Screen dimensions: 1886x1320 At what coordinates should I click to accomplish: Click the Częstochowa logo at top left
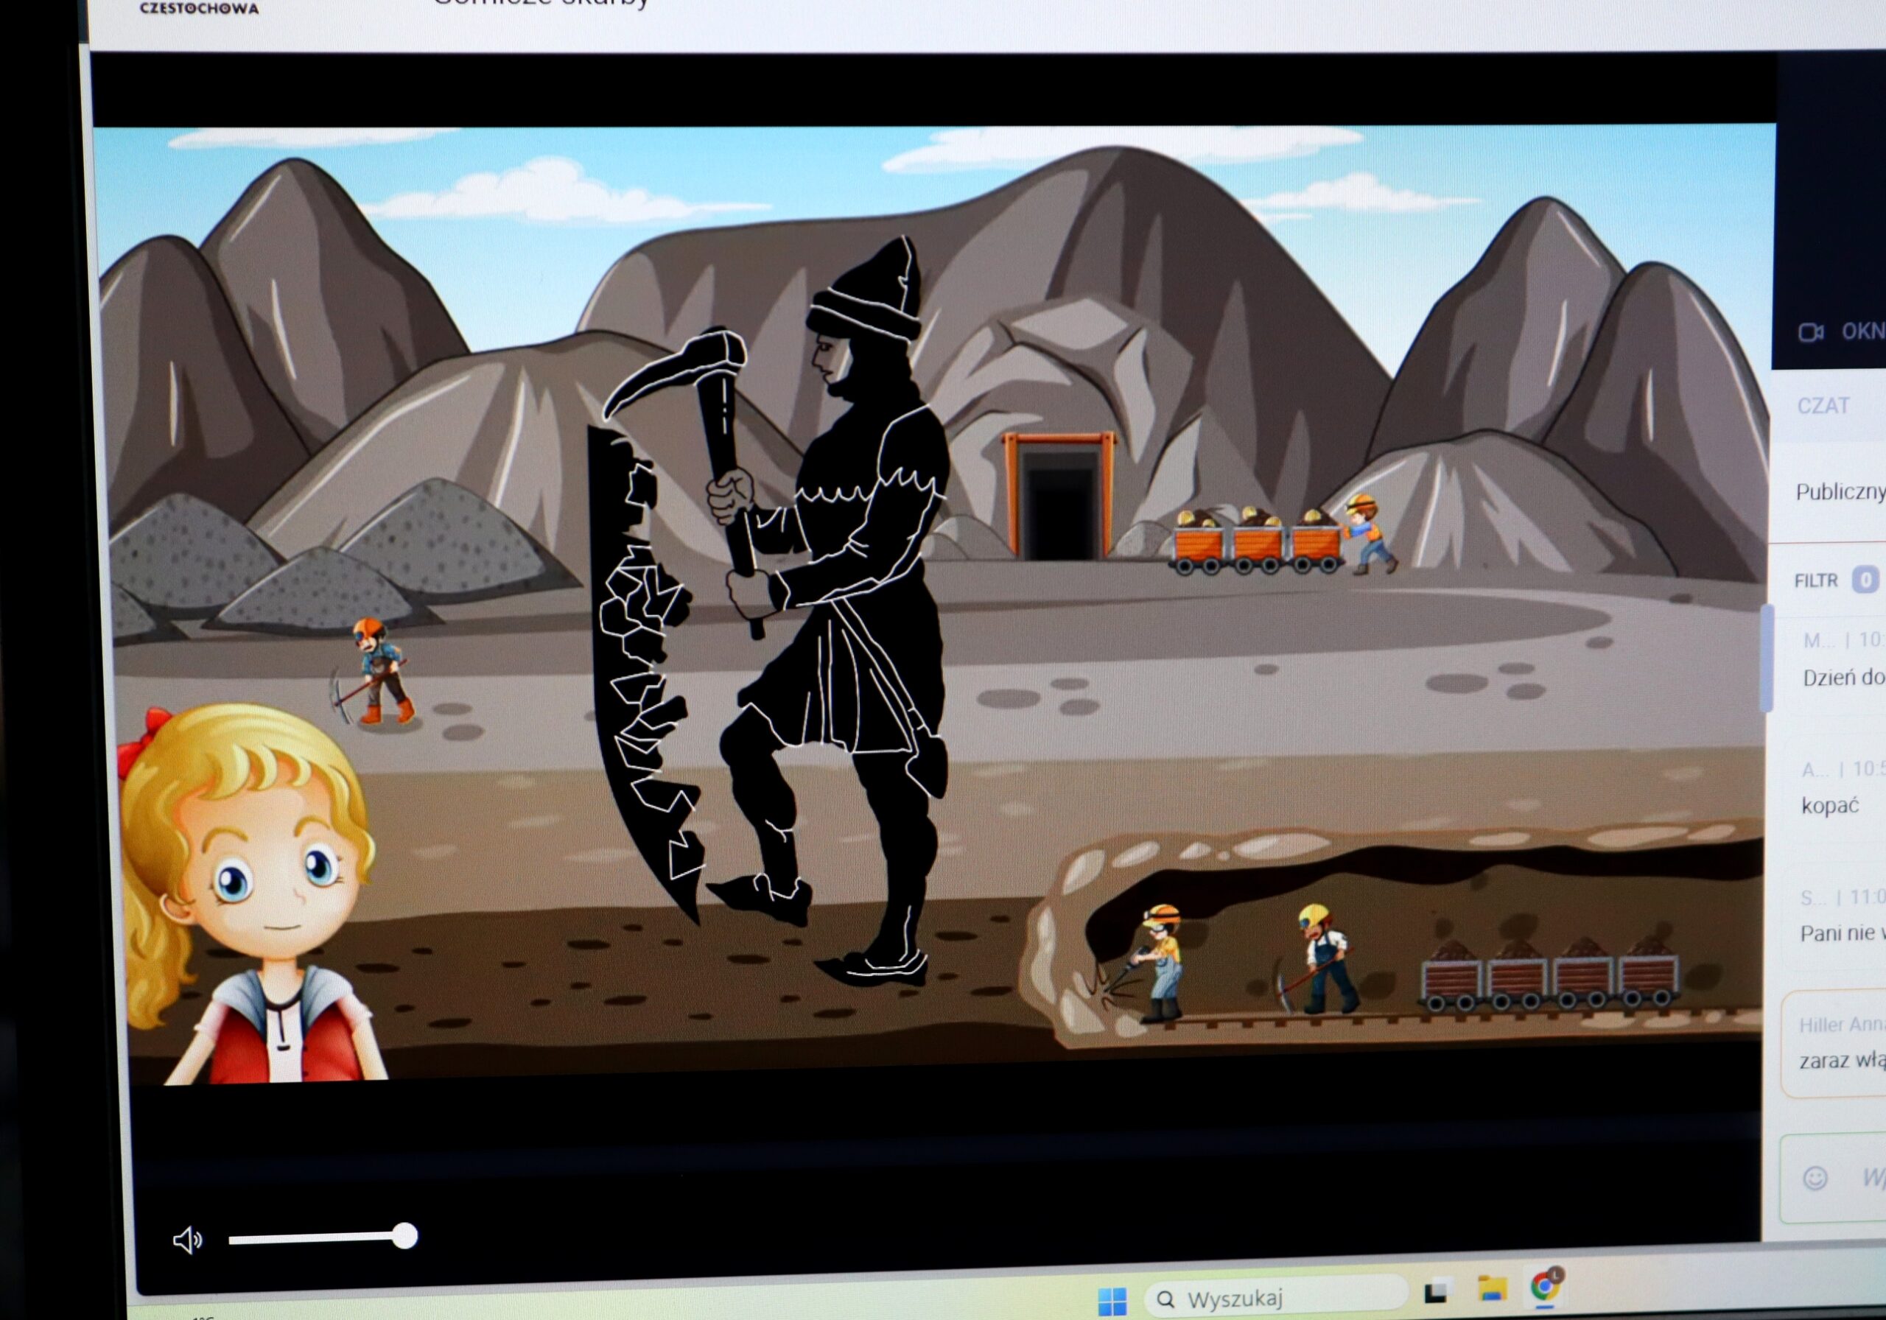click(199, 7)
